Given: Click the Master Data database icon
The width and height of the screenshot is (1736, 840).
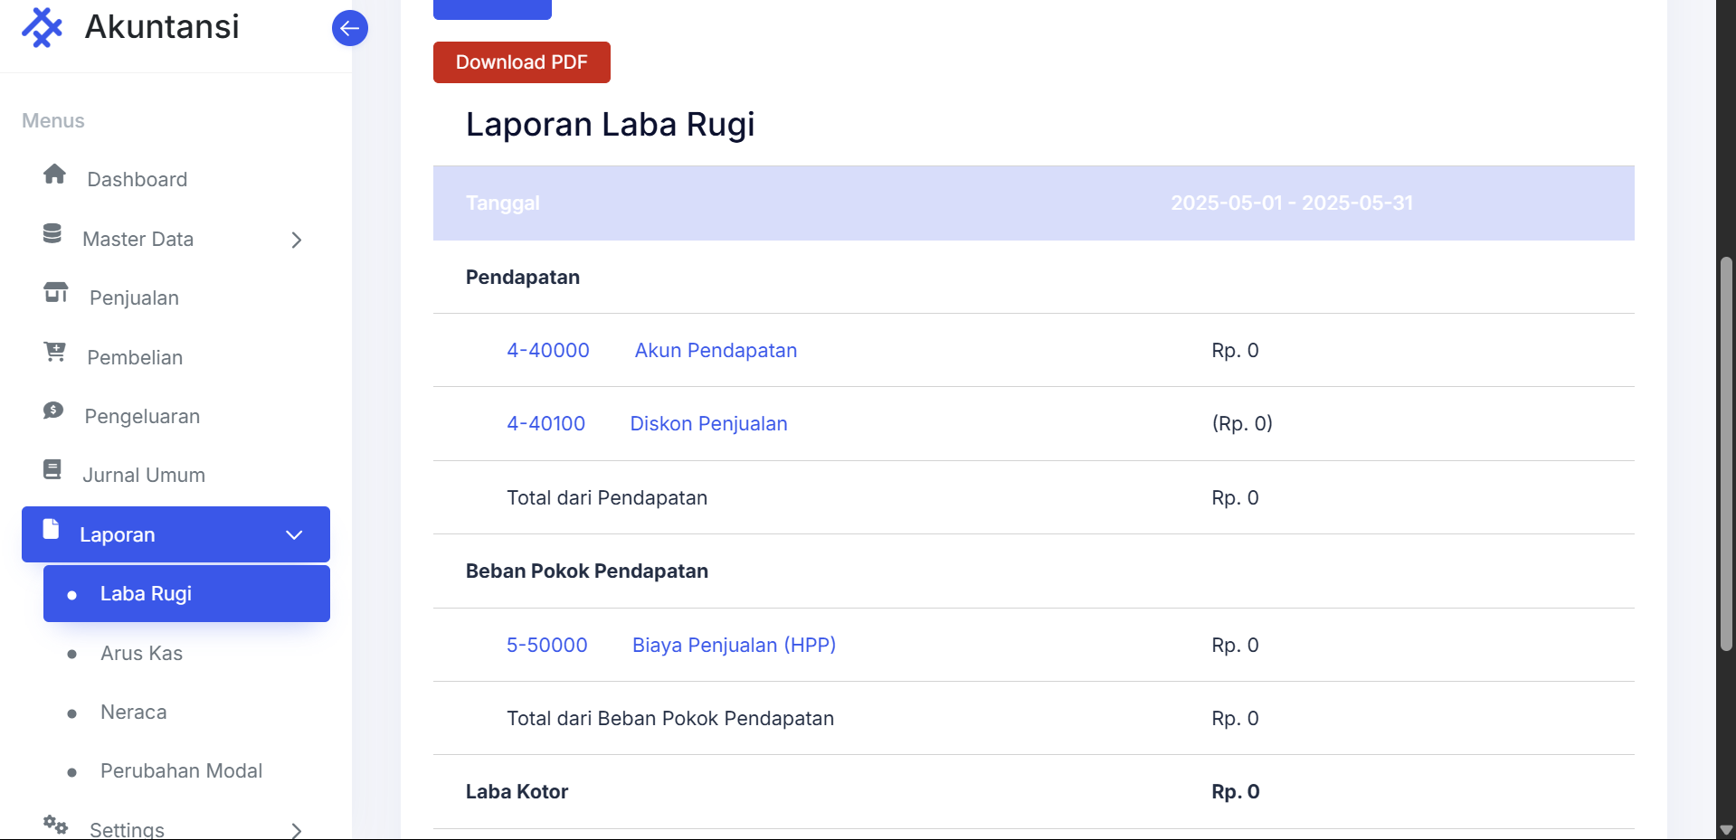Looking at the screenshot, I should pyautogui.click(x=52, y=234).
